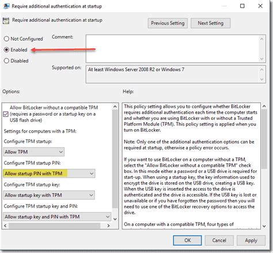
Task: Click the policy icon in the title bar
Action: click(x=6, y=6)
